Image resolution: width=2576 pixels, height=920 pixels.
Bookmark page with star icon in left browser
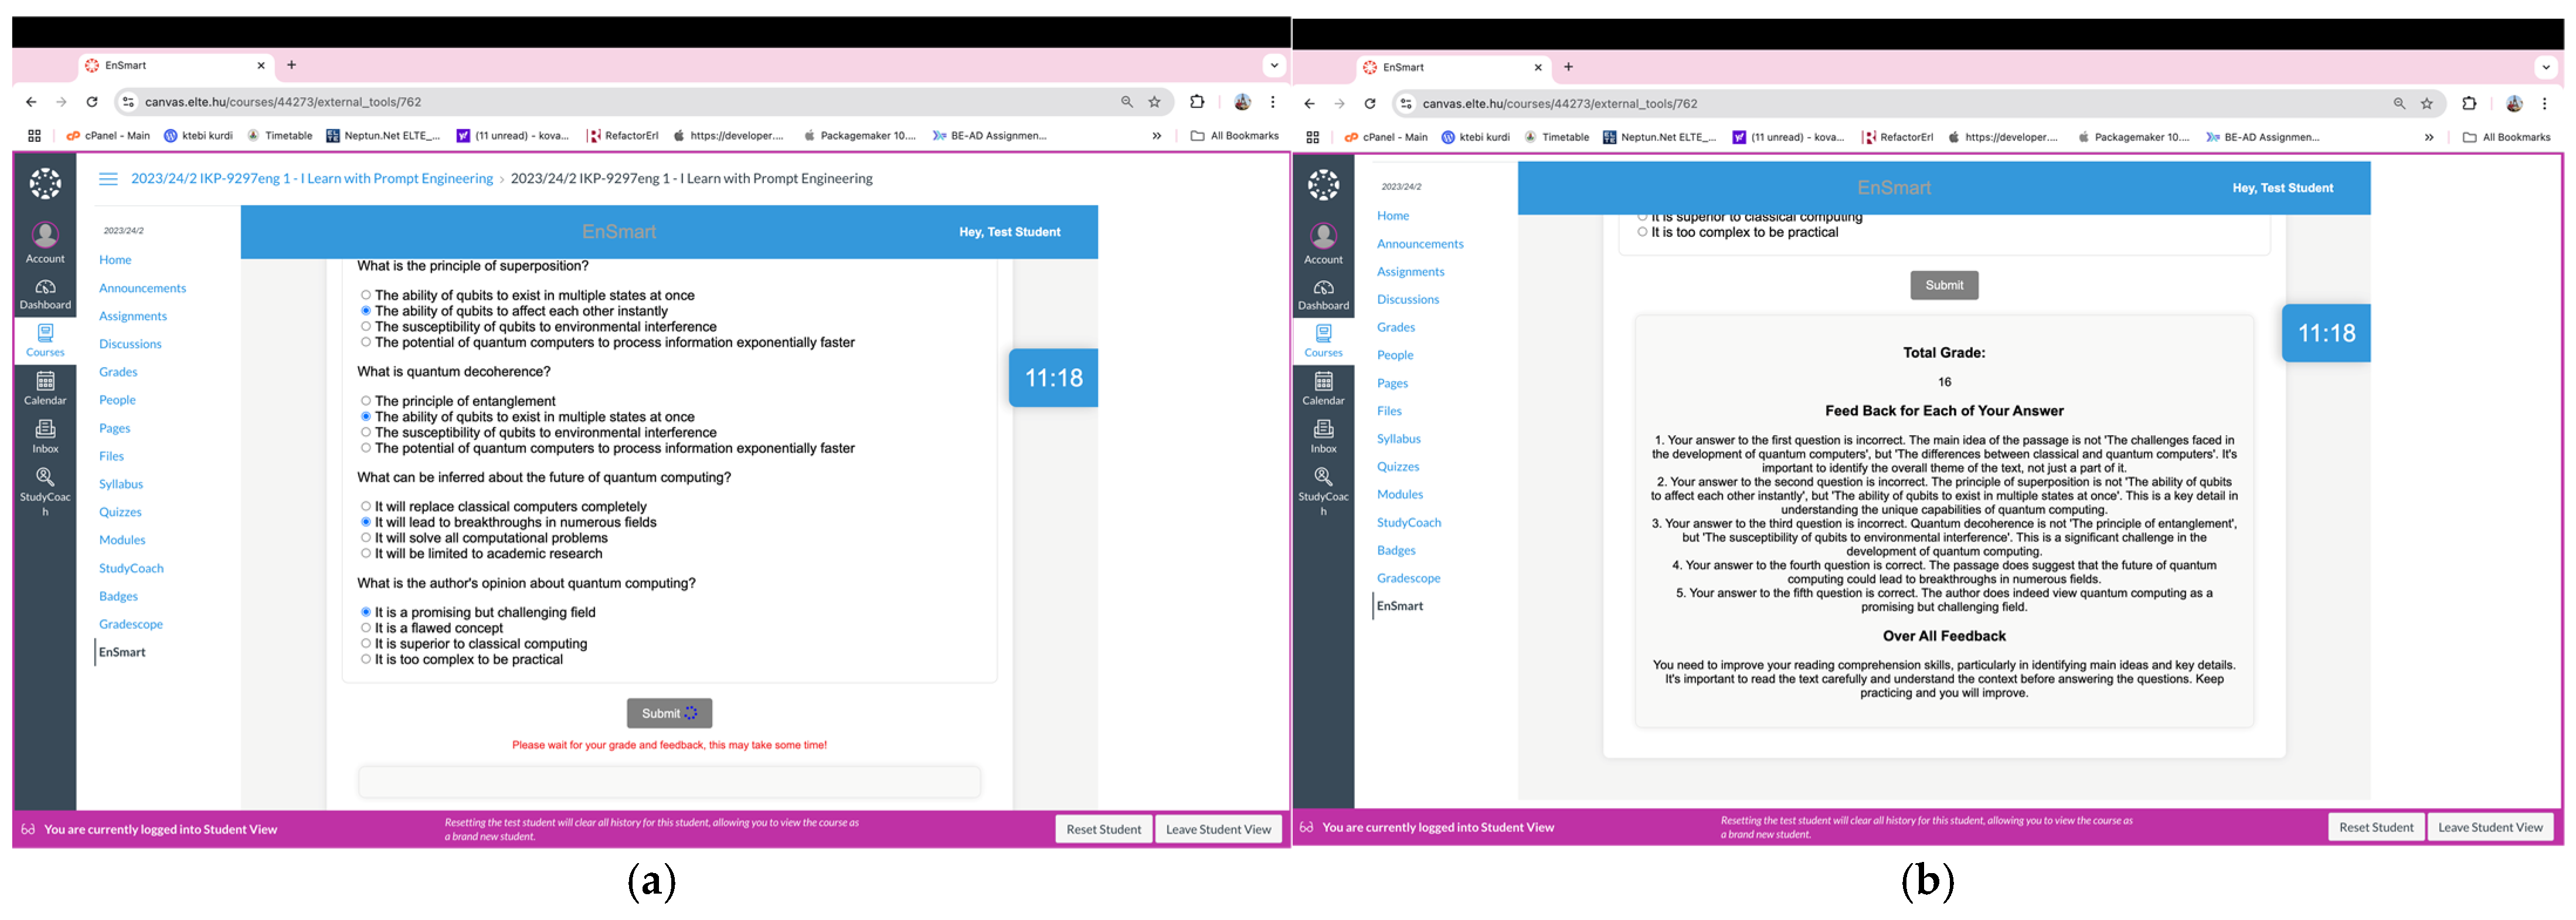coord(1155,102)
